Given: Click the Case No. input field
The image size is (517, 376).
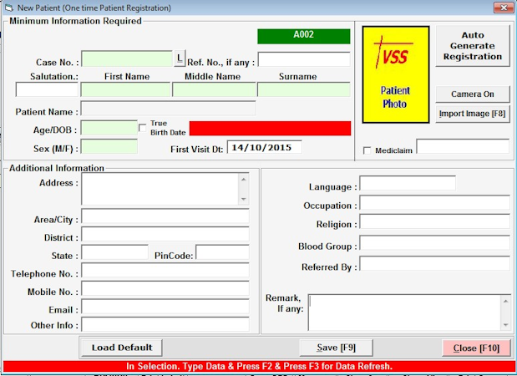Looking at the screenshot, I should [x=127, y=58].
